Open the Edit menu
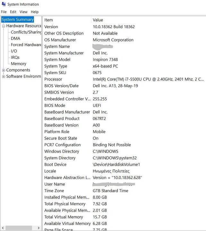 coord(13,12)
